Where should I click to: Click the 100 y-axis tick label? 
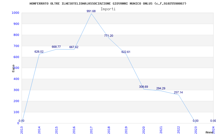16,112
